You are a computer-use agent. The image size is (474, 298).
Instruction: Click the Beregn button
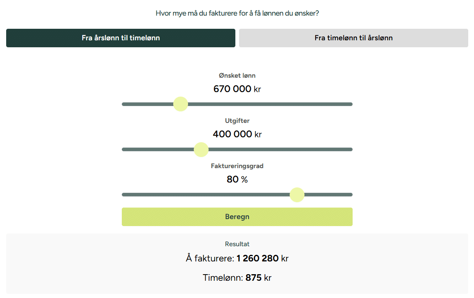[x=237, y=217]
